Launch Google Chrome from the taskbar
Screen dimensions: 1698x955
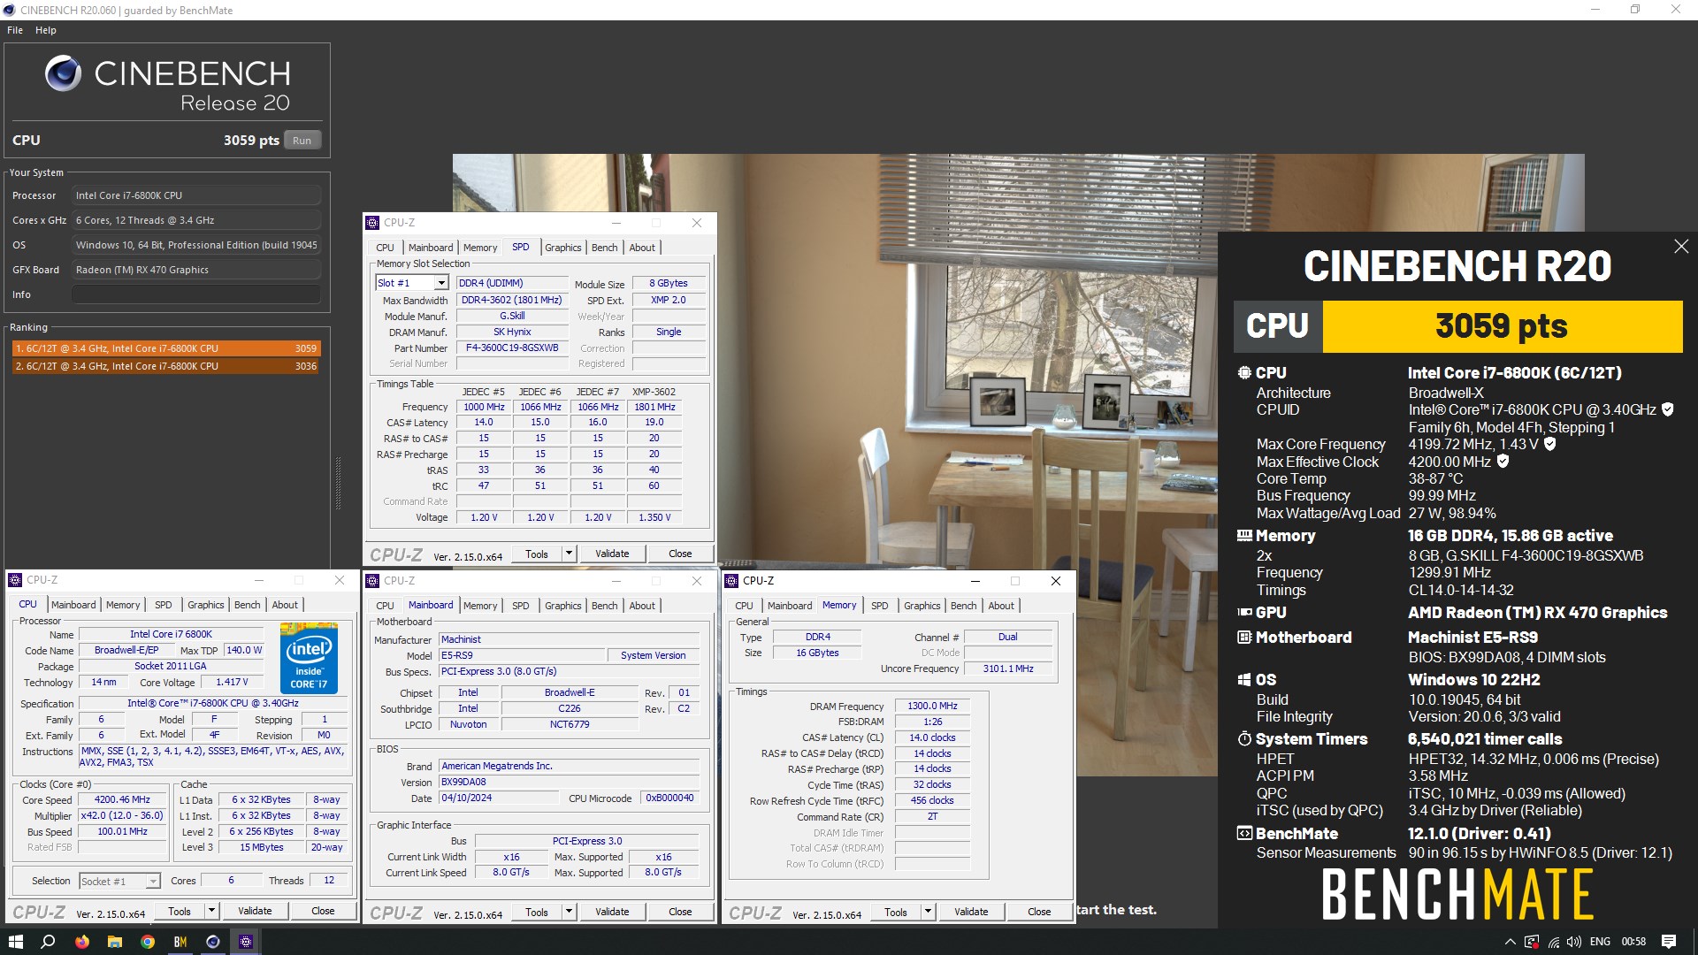[148, 942]
